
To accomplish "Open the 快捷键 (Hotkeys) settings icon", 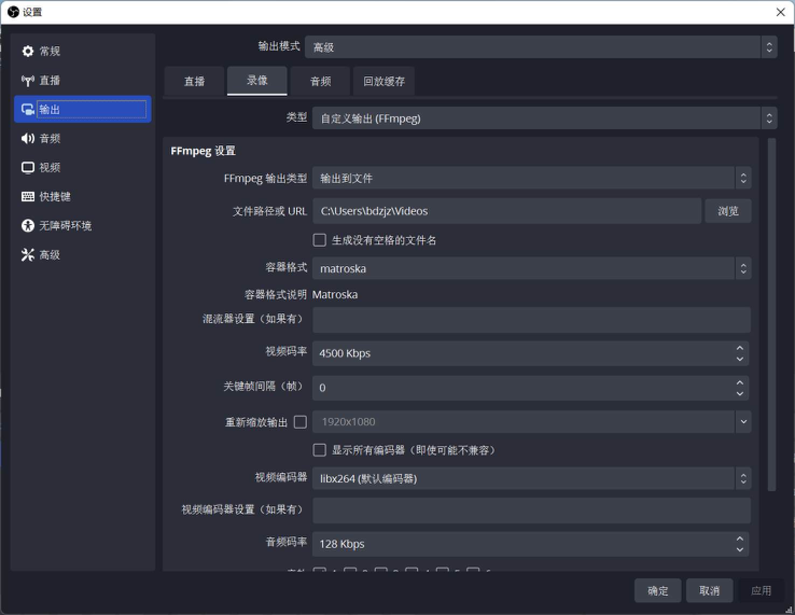I will (27, 196).
